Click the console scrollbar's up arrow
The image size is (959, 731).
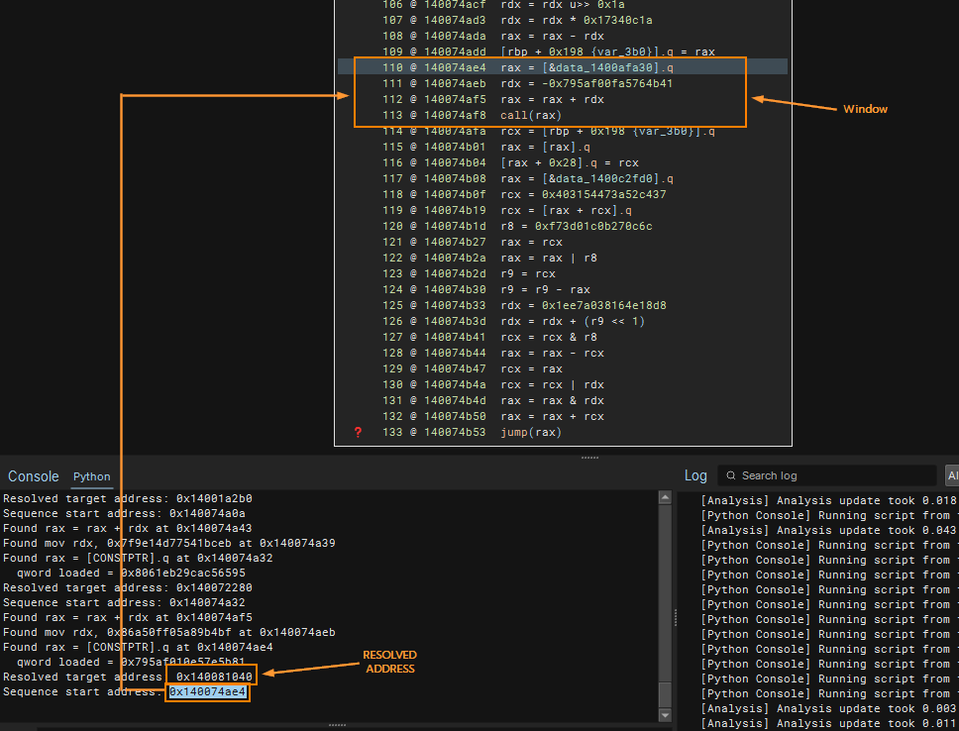point(665,498)
